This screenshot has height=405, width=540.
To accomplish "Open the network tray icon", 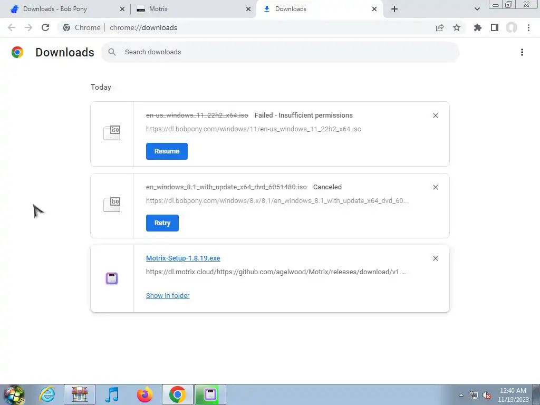I will (x=474, y=396).
